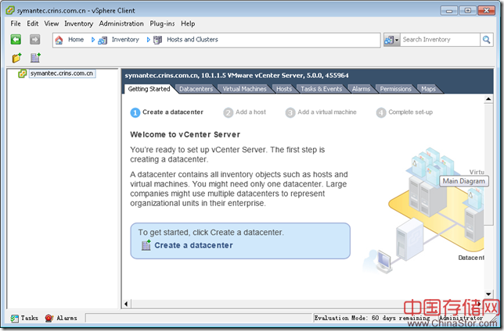
Task: Open the Help menu
Action: click(188, 23)
